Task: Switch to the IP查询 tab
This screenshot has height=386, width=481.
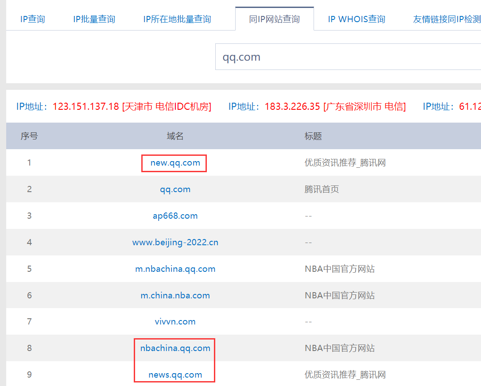Action: 32,19
